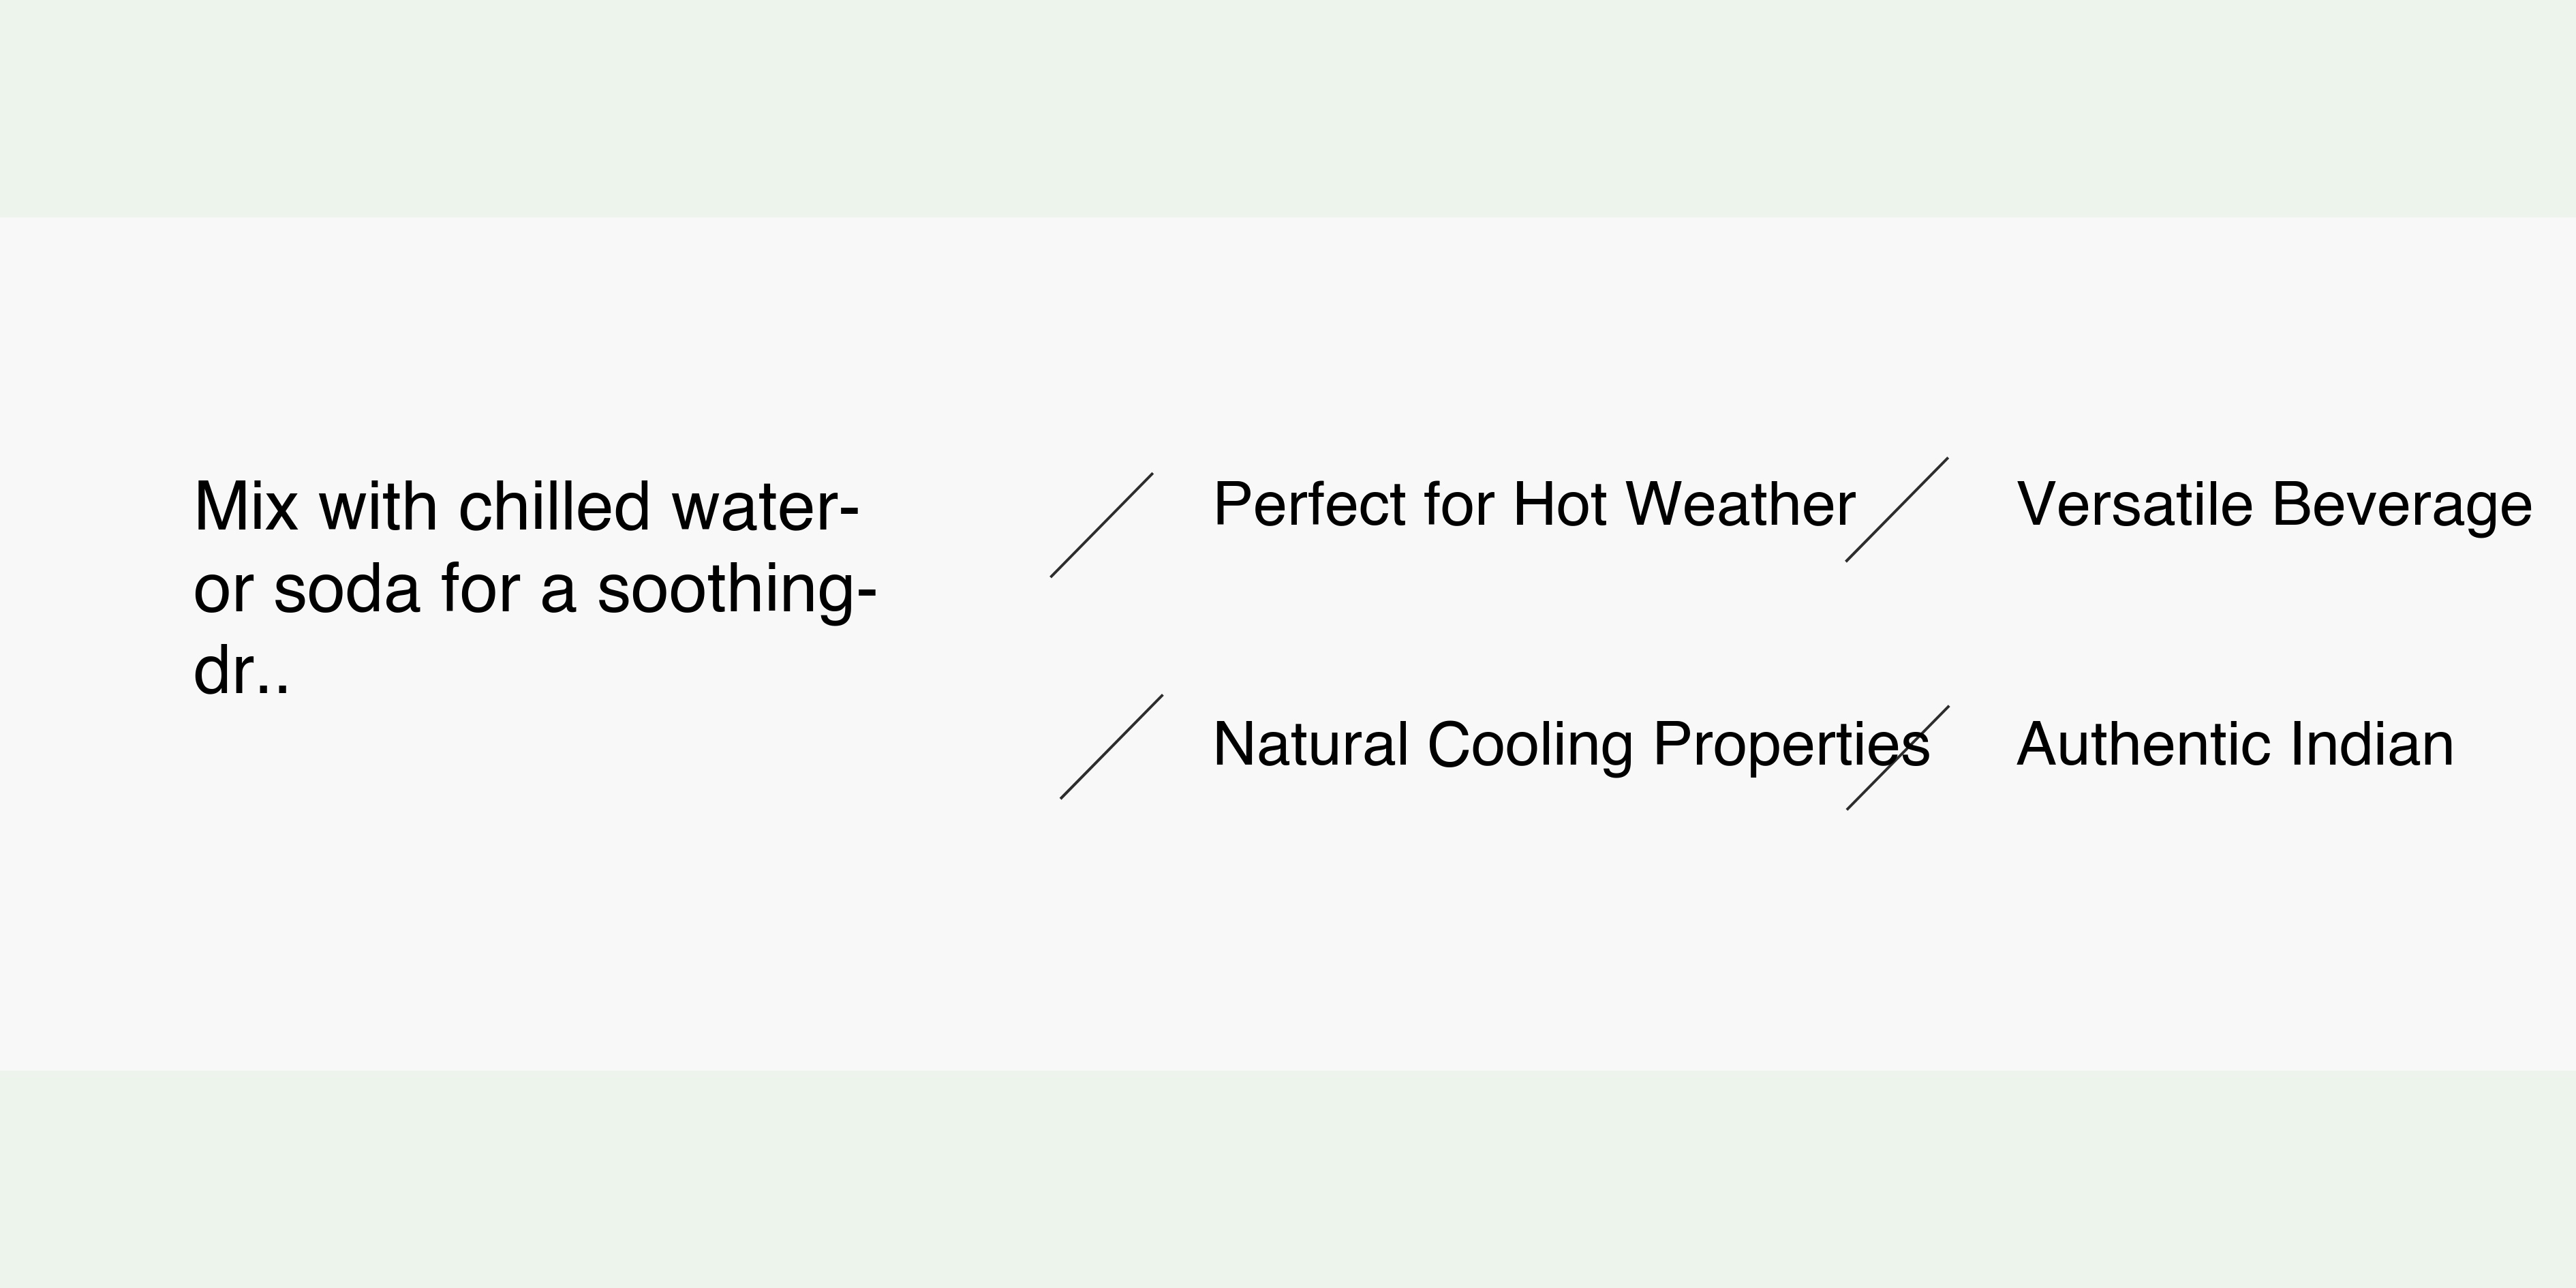Image resolution: width=2576 pixels, height=1288 pixels.
Task: Click the line 'or soda for a soothing-'
Action: pos(534,589)
